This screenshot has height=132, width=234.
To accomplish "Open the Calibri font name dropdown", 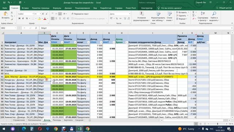I will [x=33, y=14].
